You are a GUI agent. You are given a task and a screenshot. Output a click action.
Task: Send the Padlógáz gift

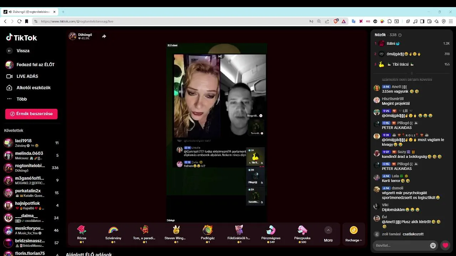[208, 234]
